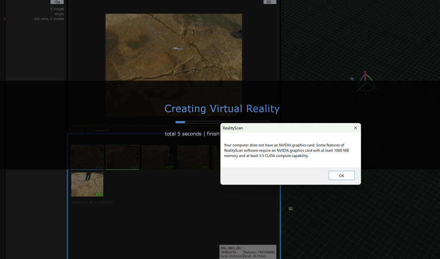Select the thumbnail showing a person standing
Screen dimensions: 440x259
87,184
